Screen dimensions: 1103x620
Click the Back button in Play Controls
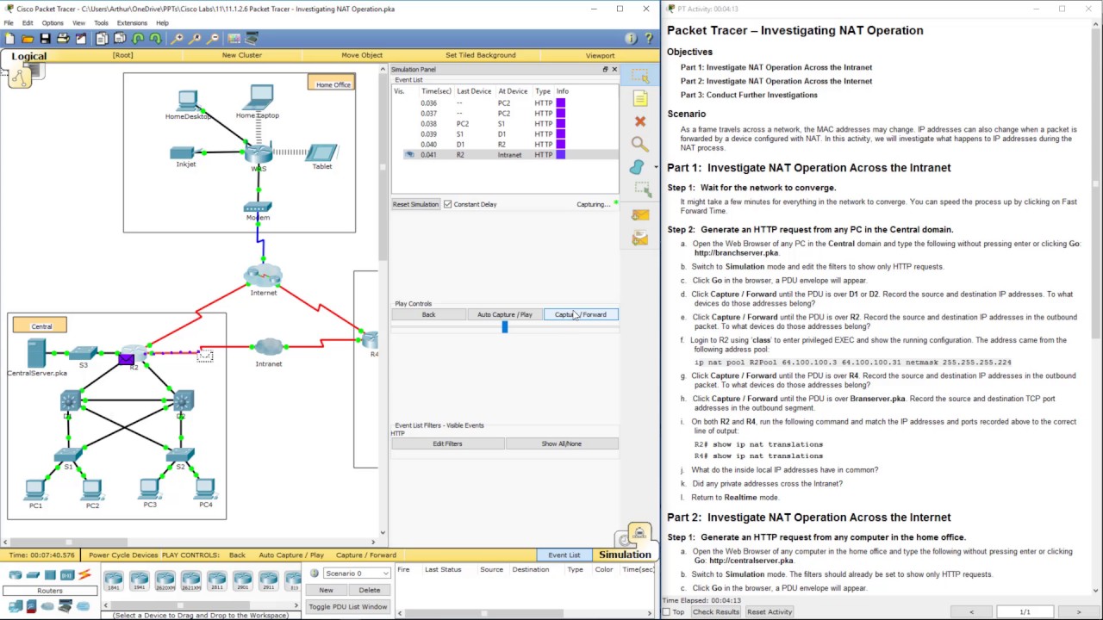(x=428, y=314)
